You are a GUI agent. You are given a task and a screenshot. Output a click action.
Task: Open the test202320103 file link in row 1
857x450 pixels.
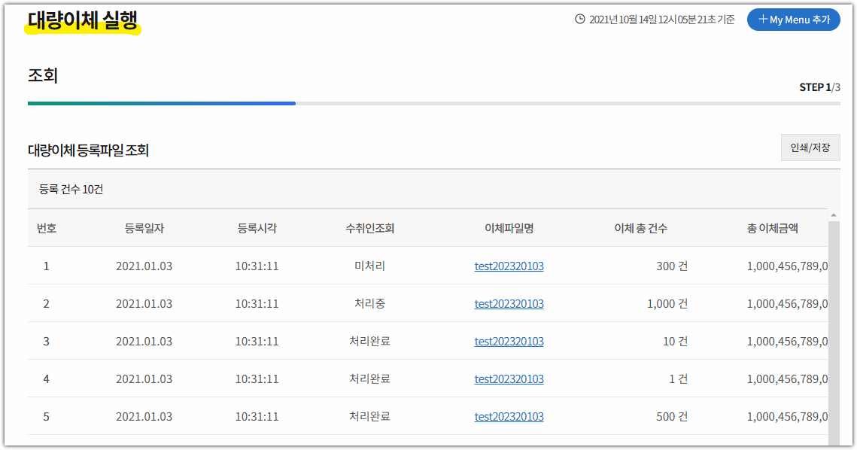tap(509, 266)
